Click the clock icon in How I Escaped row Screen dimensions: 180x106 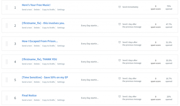point(120,42)
